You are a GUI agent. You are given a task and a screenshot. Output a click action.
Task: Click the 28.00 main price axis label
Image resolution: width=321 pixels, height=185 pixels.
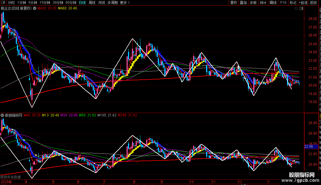[312, 19]
